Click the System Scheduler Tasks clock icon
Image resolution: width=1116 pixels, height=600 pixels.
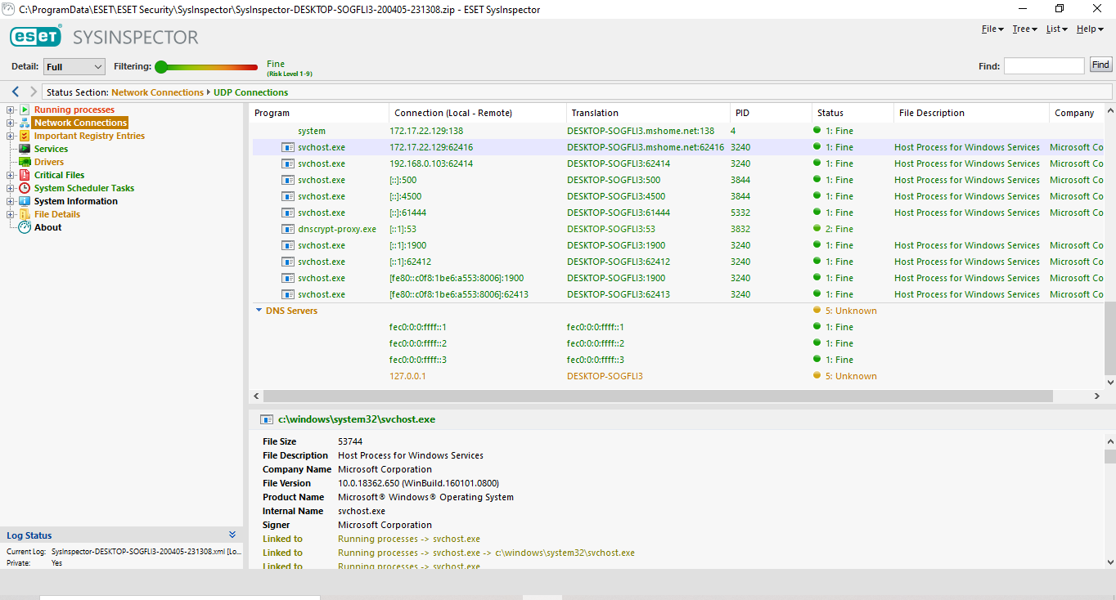click(25, 188)
